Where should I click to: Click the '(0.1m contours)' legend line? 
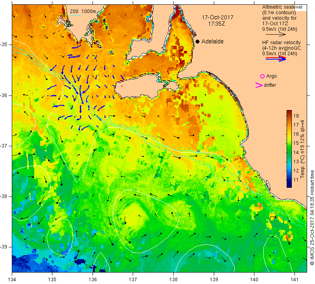[x=279, y=13]
